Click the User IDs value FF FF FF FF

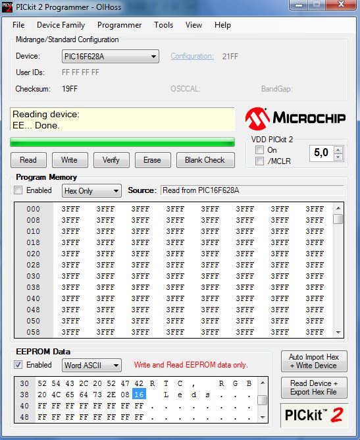click(80, 72)
